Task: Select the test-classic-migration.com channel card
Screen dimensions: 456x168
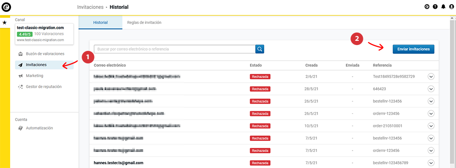Action: [44, 34]
